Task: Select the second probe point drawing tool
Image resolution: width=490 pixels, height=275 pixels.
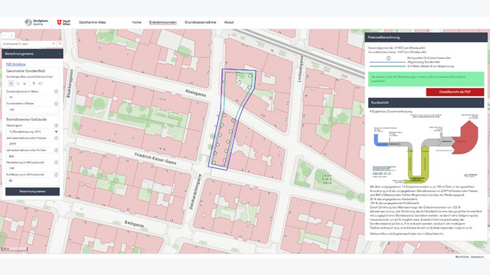Action: coord(18,83)
